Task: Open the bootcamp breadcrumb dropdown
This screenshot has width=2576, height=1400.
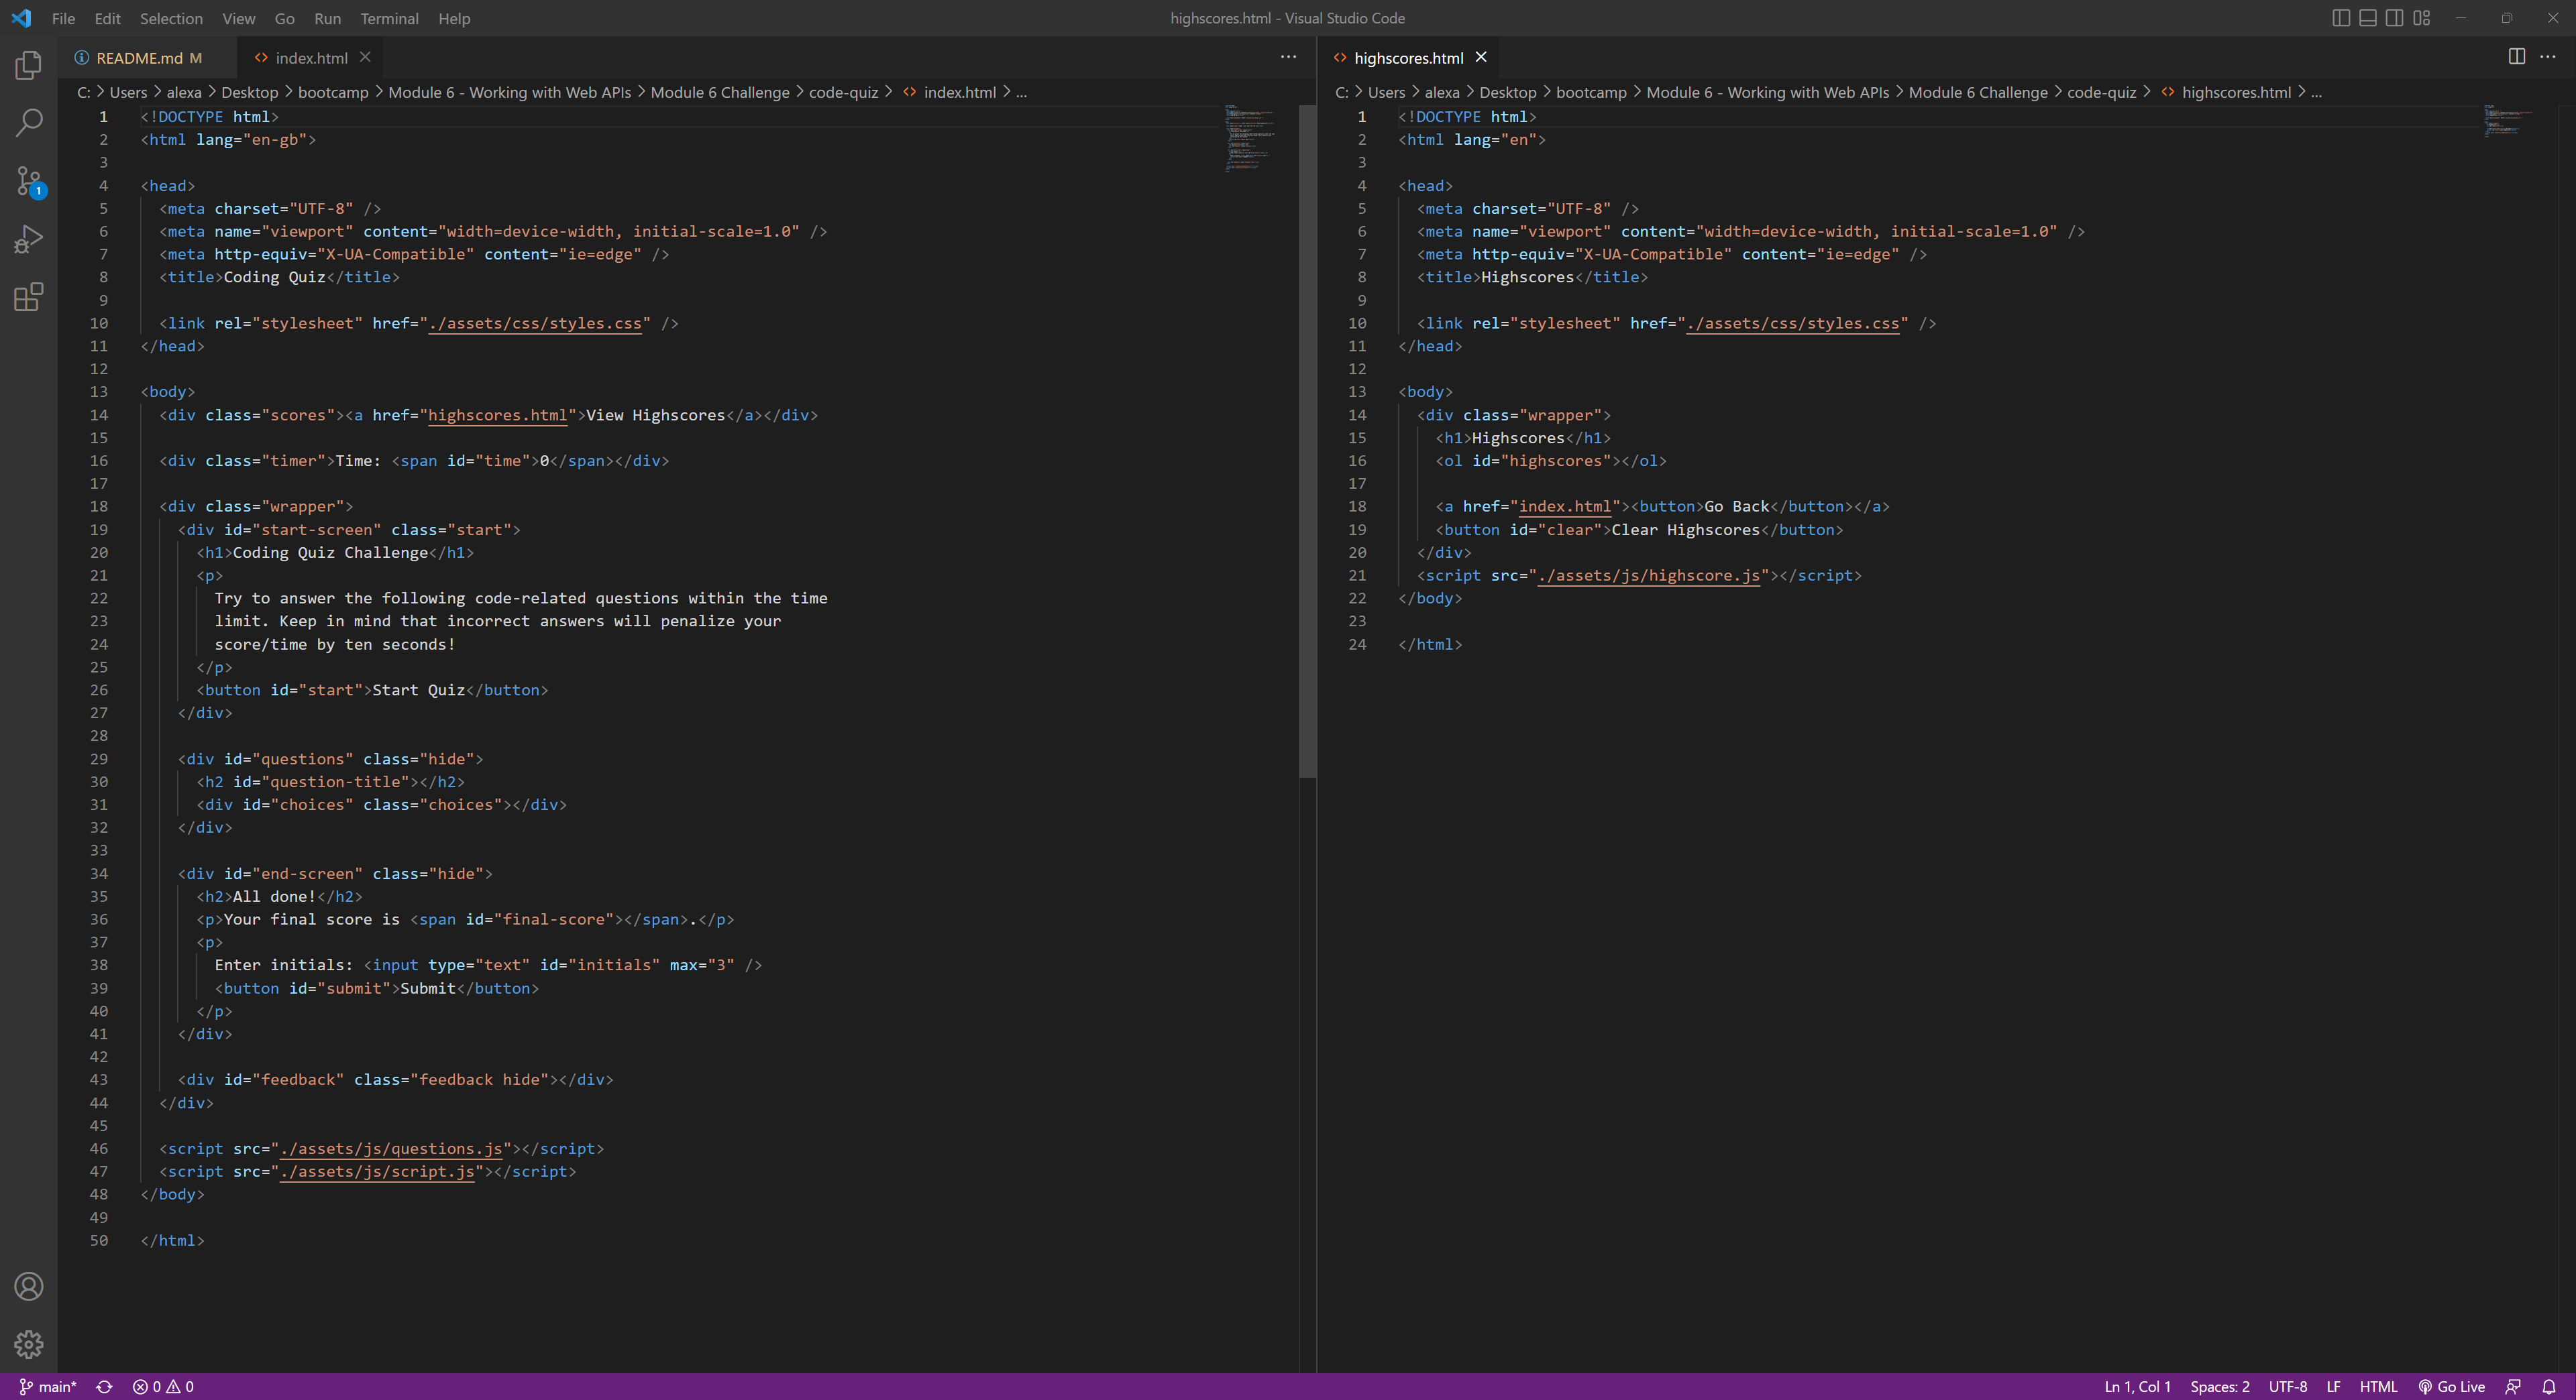Action: coord(333,92)
